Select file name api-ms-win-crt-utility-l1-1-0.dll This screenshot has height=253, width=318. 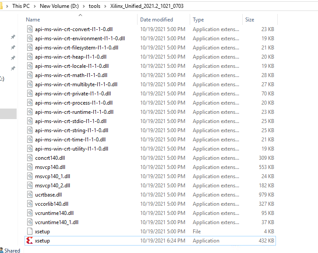[71, 148]
